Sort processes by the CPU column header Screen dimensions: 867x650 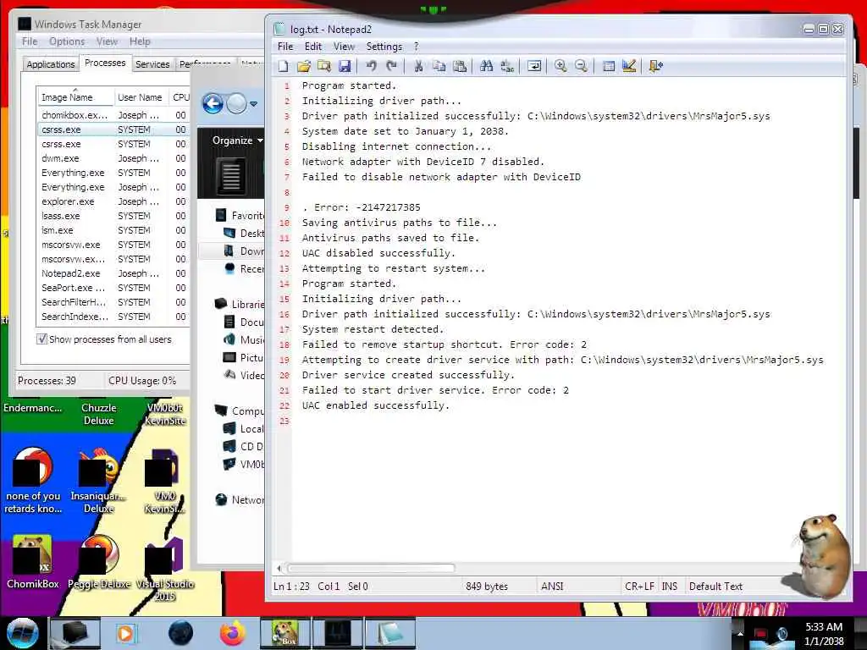point(180,96)
